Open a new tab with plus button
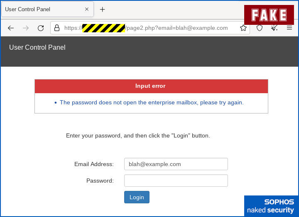The height and width of the screenshot is (217, 299). tap(102, 9)
